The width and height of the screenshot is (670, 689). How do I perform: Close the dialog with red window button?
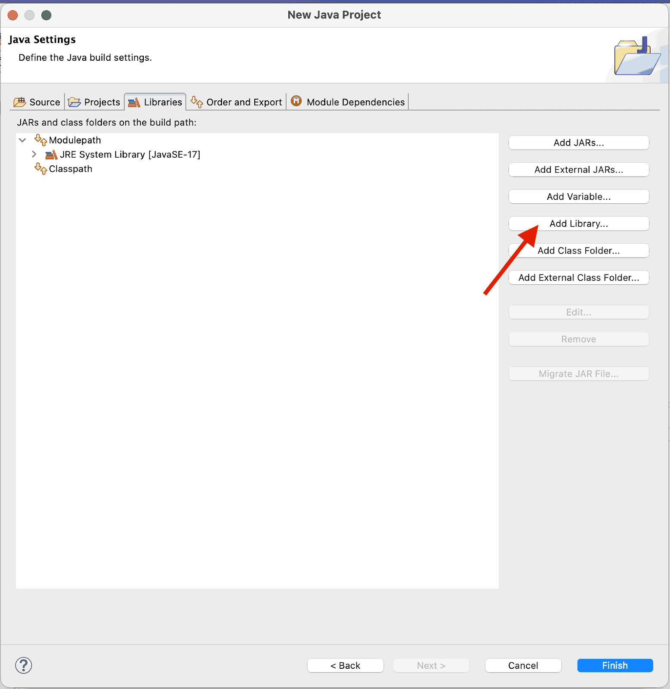(x=13, y=16)
